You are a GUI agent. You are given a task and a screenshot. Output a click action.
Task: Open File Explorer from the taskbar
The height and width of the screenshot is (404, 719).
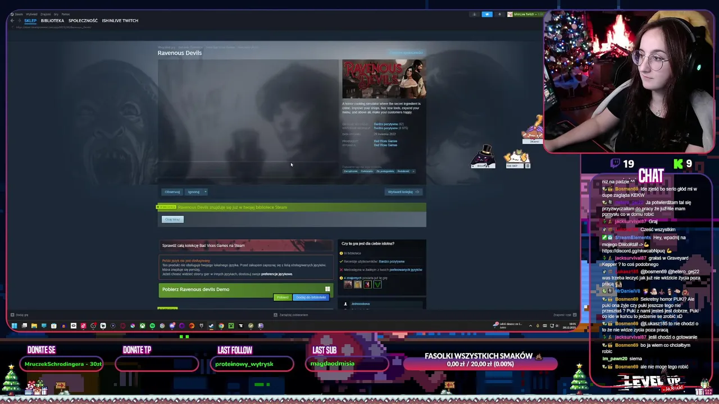(34, 325)
